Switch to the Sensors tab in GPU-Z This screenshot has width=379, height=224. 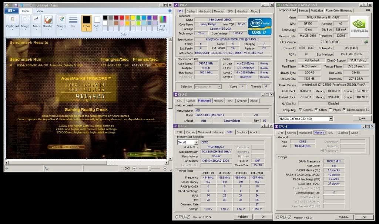click(303, 10)
